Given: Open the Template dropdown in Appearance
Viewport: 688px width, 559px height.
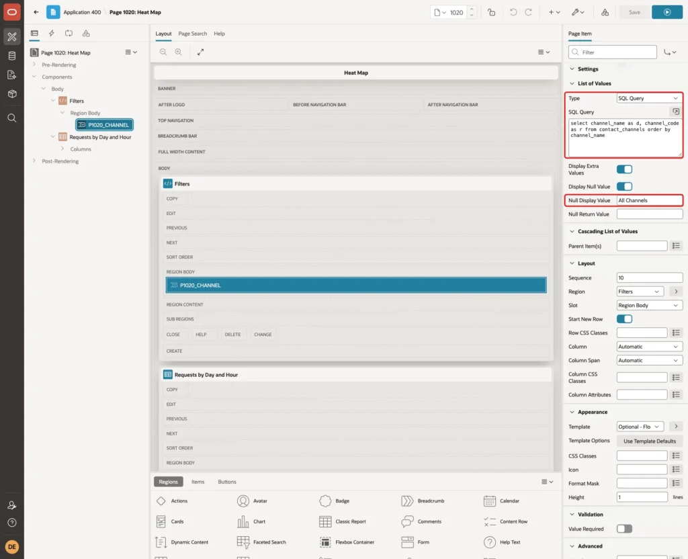Looking at the screenshot, I should [640, 427].
